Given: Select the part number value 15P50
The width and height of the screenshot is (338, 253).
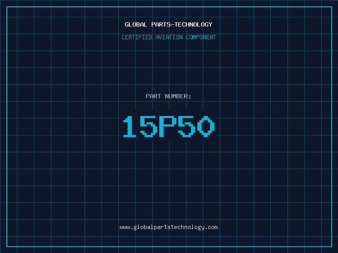Looking at the screenshot, I should pos(169,126).
